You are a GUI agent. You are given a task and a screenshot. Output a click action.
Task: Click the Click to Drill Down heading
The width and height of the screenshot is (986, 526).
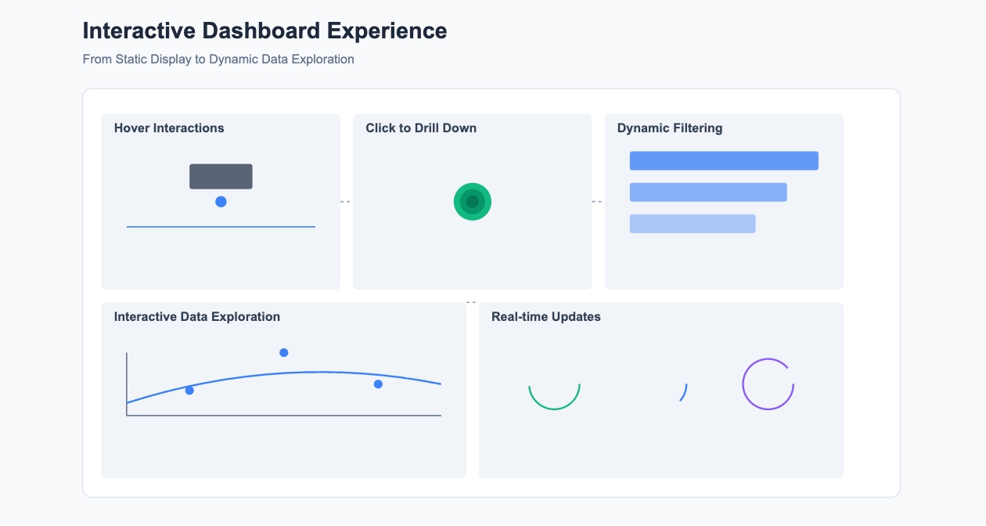pos(421,128)
